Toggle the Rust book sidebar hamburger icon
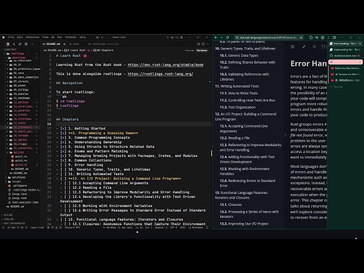Screen dimensions: 364x273 coord(292,47)
